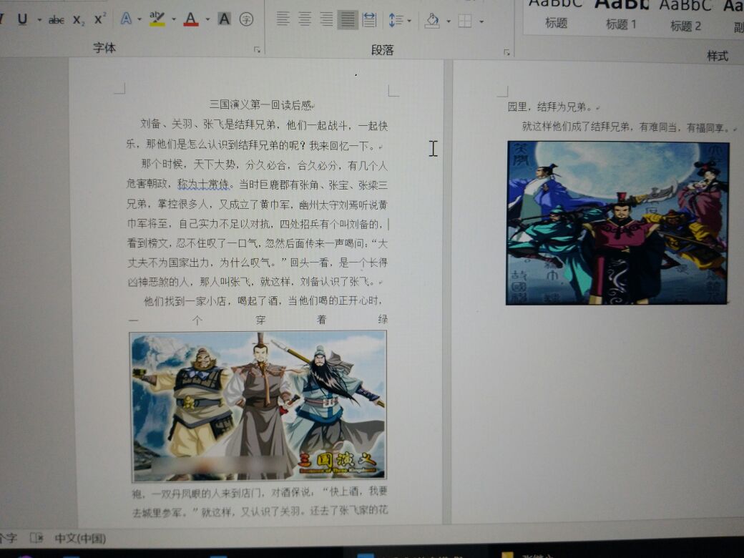This screenshot has width=744, height=558.
Task: Expand the borders dropdown arrow
Action: (481, 21)
